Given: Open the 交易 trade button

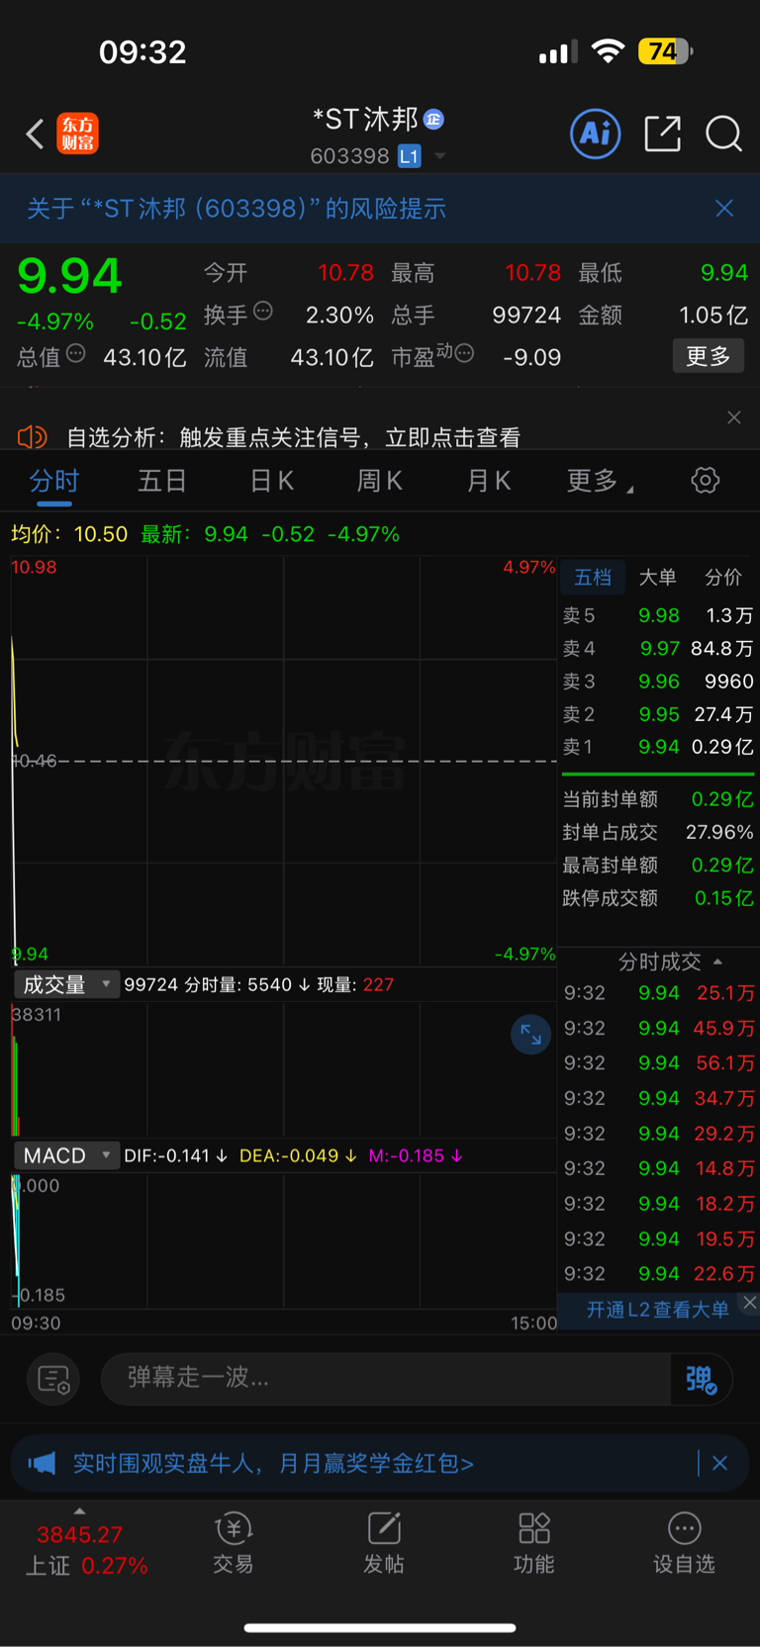Looking at the screenshot, I should (x=234, y=1543).
